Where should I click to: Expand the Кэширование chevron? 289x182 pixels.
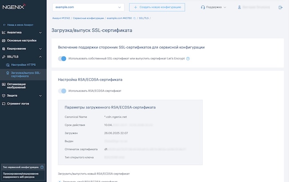(x=40, y=49)
